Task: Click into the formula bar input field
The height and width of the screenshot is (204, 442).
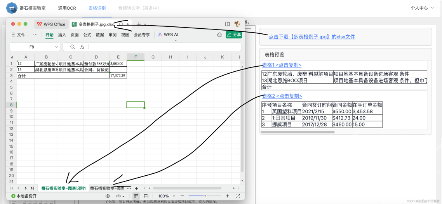Action: [165, 47]
